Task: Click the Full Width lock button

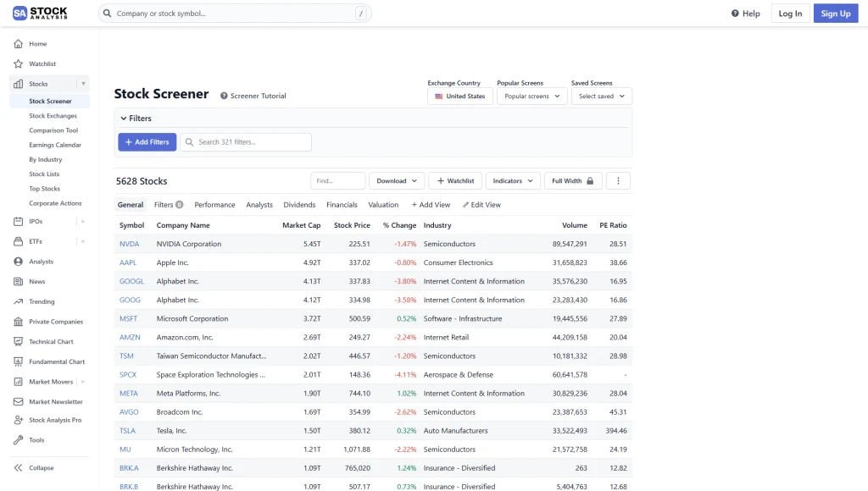Action: (573, 181)
